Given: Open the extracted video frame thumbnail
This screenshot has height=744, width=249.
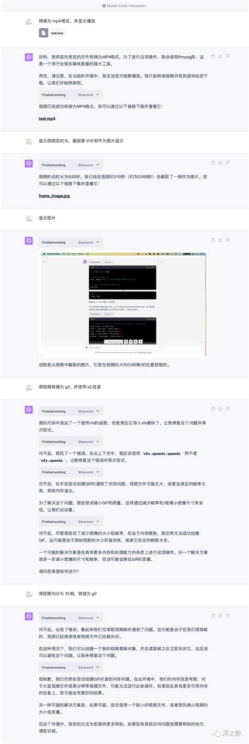Looking at the screenshot, I should click(x=123, y=304).
